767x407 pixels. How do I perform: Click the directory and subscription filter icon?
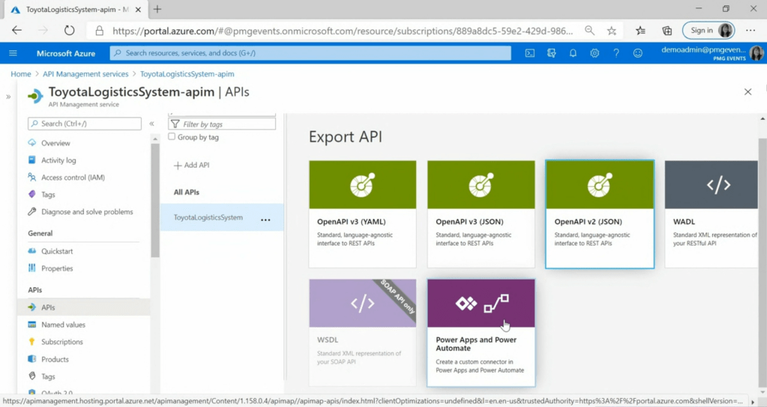click(552, 53)
